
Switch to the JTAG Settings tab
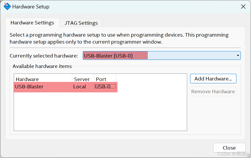pyautogui.click(x=81, y=23)
